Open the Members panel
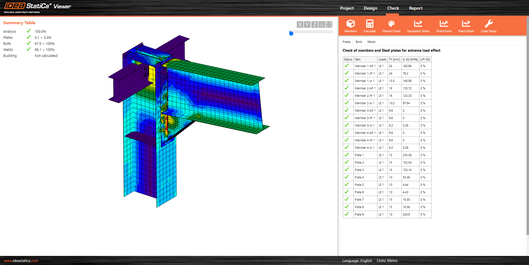Viewport: 529px width, 265px height. click(x=350, y=26)
